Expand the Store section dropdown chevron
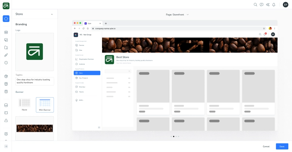The image size is (292, 152). pyautogui.click(x=52, y=14)
